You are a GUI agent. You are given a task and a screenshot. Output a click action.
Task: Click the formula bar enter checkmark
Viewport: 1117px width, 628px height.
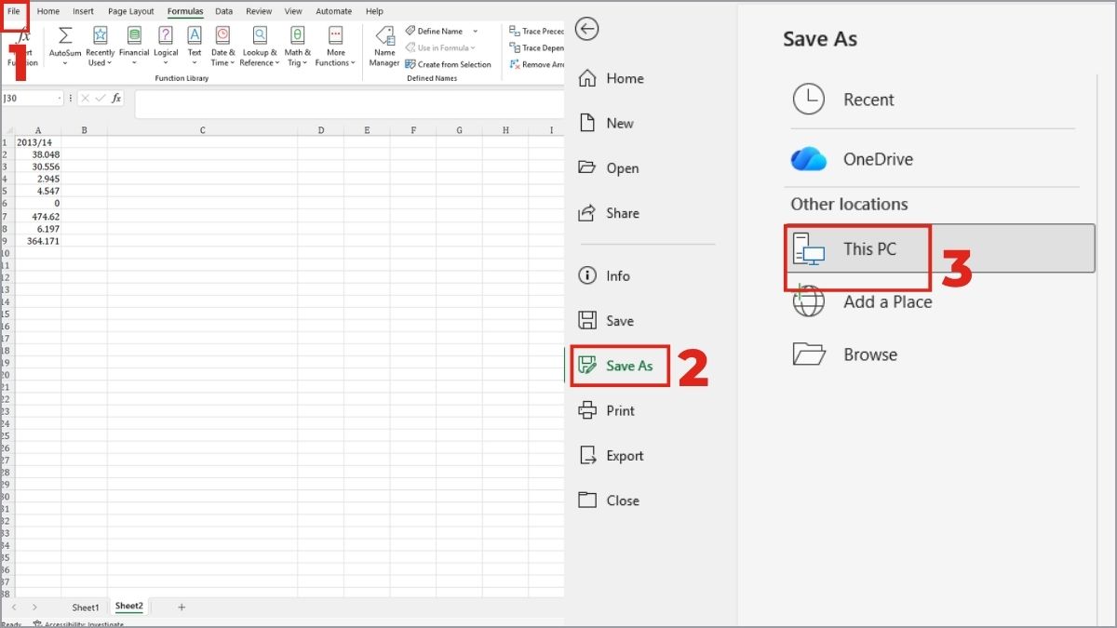pos(100,98)
